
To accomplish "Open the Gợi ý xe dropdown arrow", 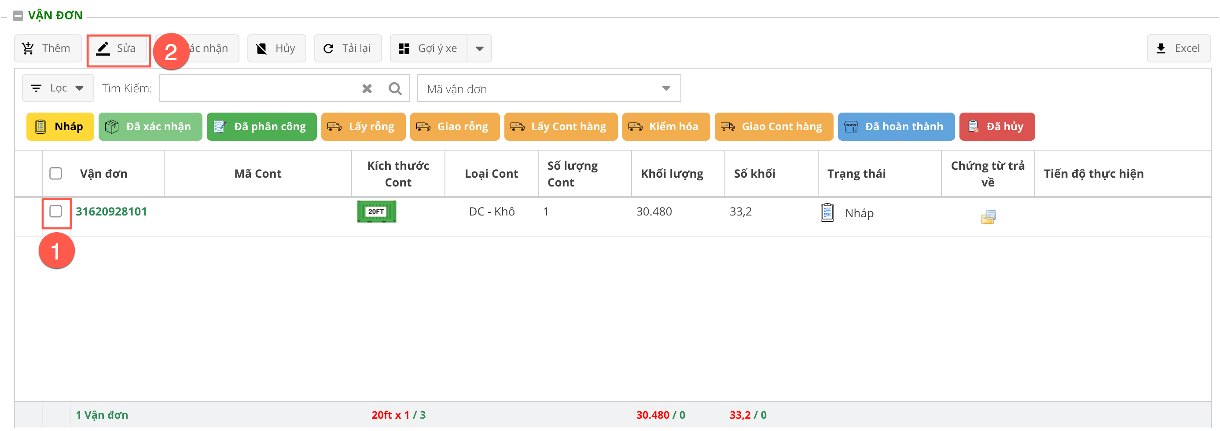I will pos(479,48).
